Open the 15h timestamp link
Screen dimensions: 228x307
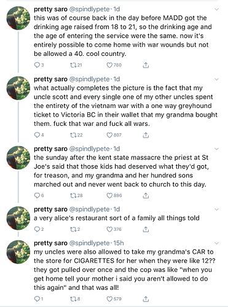(119, 243)
